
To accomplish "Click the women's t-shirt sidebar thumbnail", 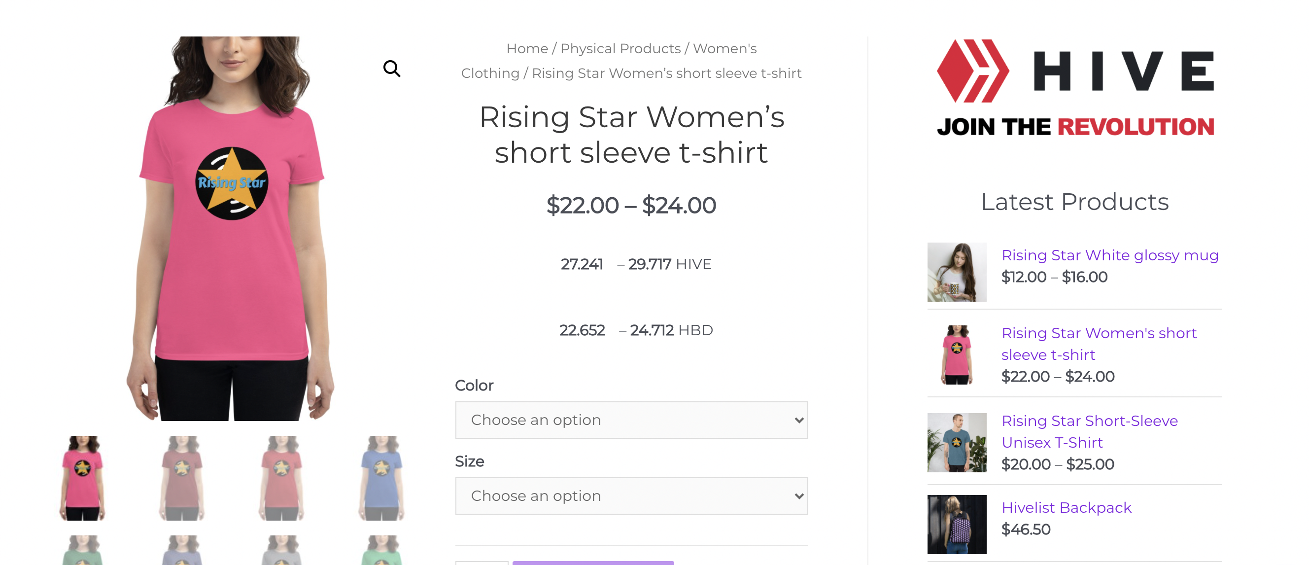I will point(956,355).
